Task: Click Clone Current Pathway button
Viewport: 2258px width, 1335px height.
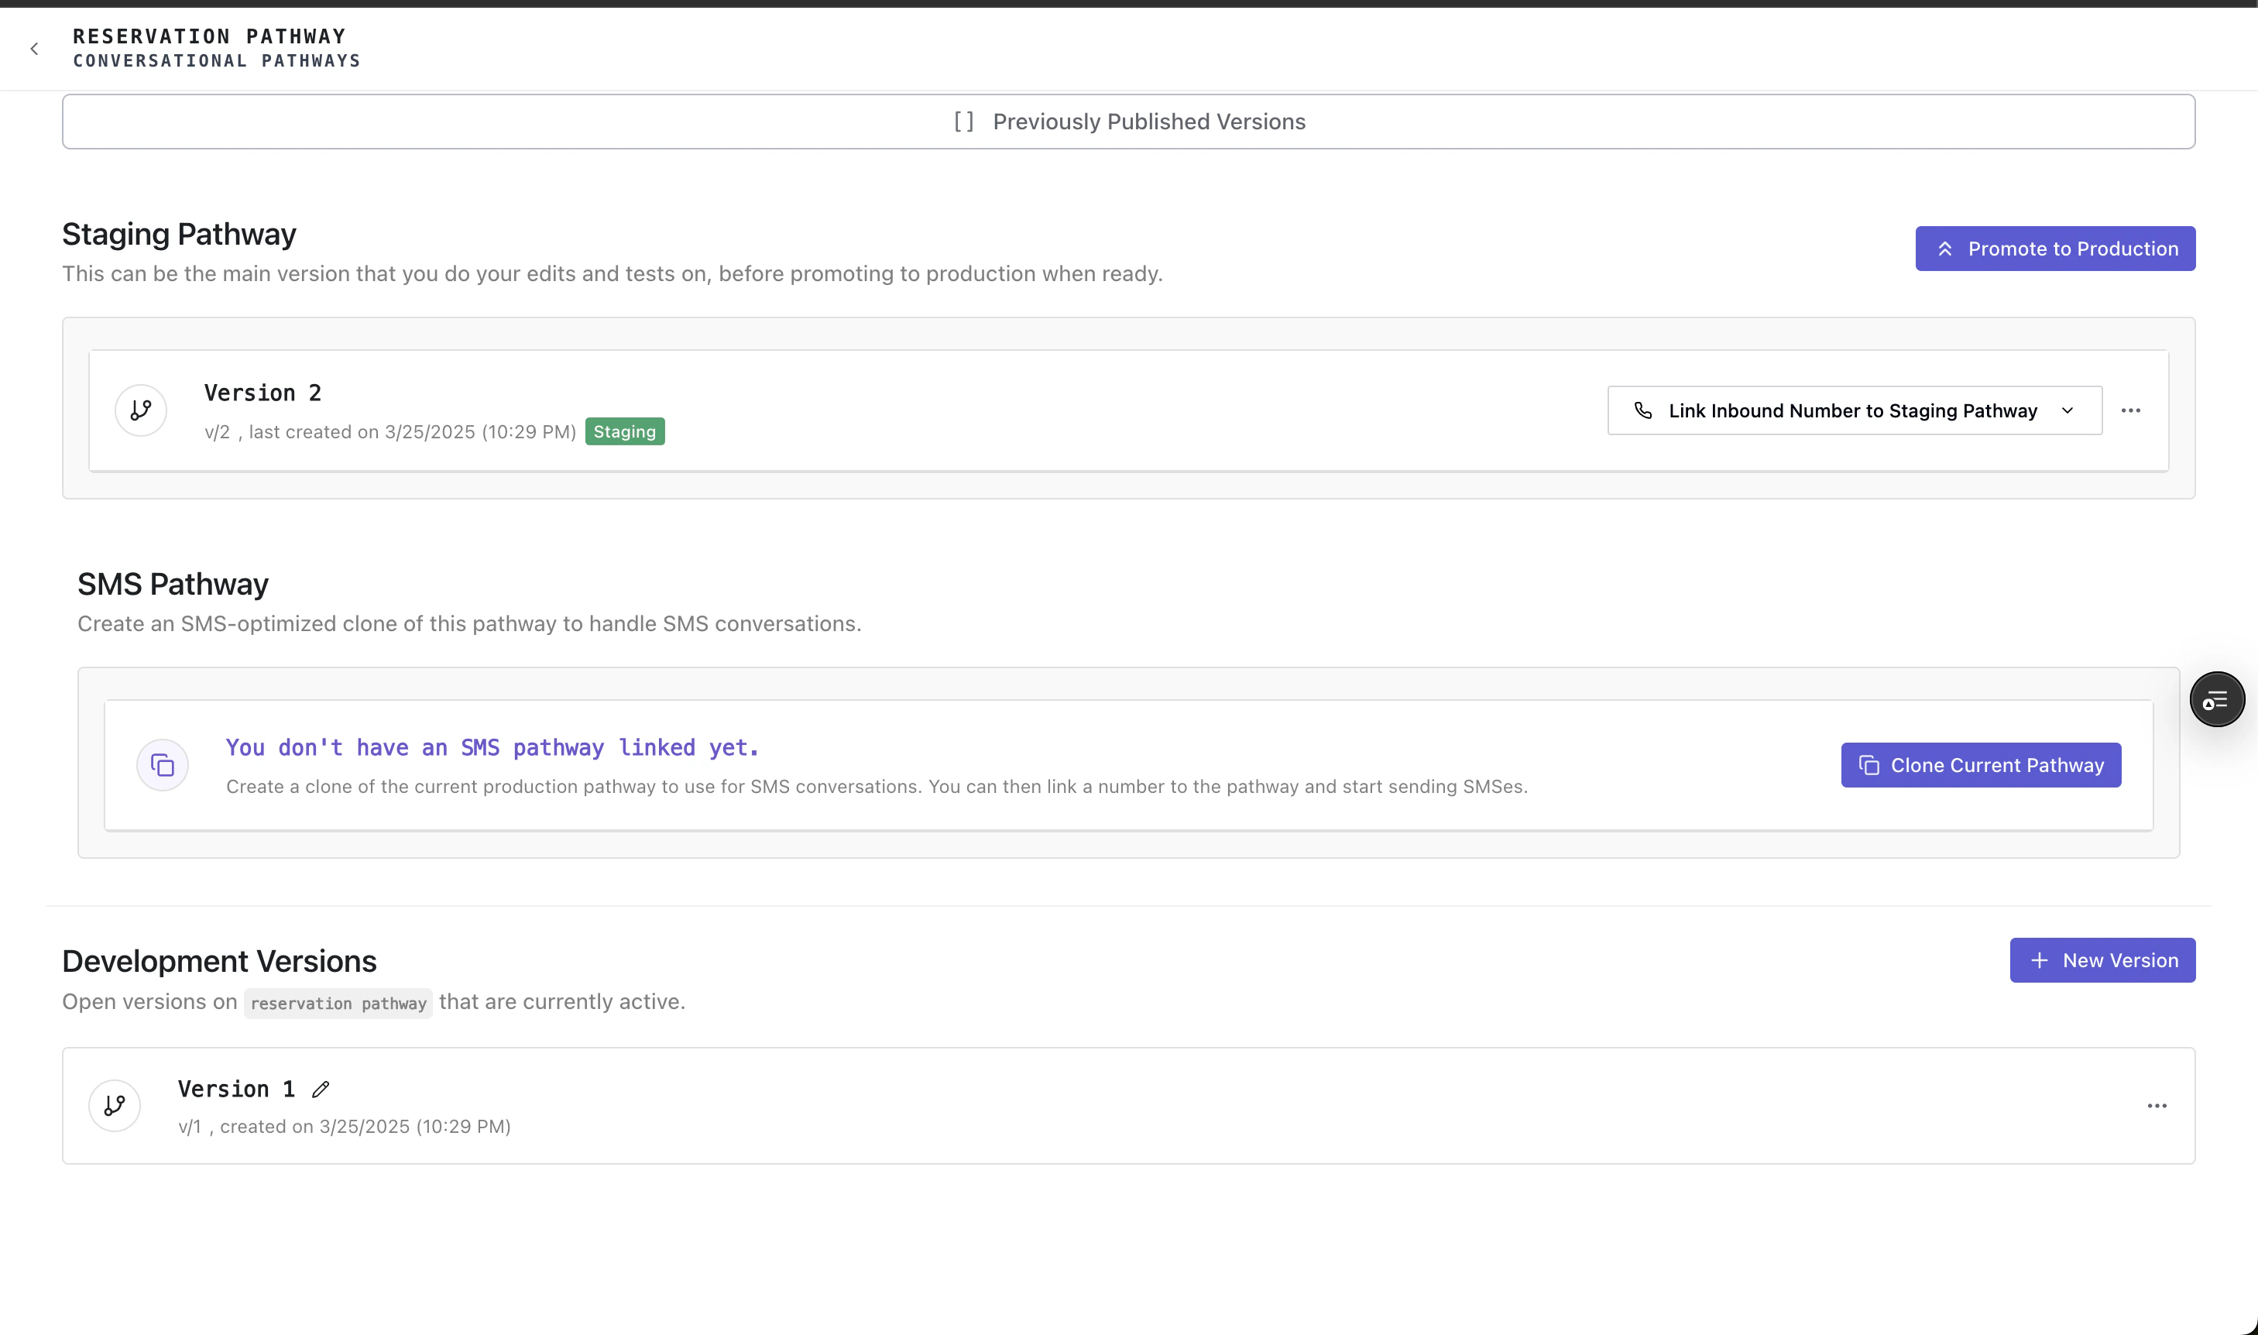Action: 1981,764
